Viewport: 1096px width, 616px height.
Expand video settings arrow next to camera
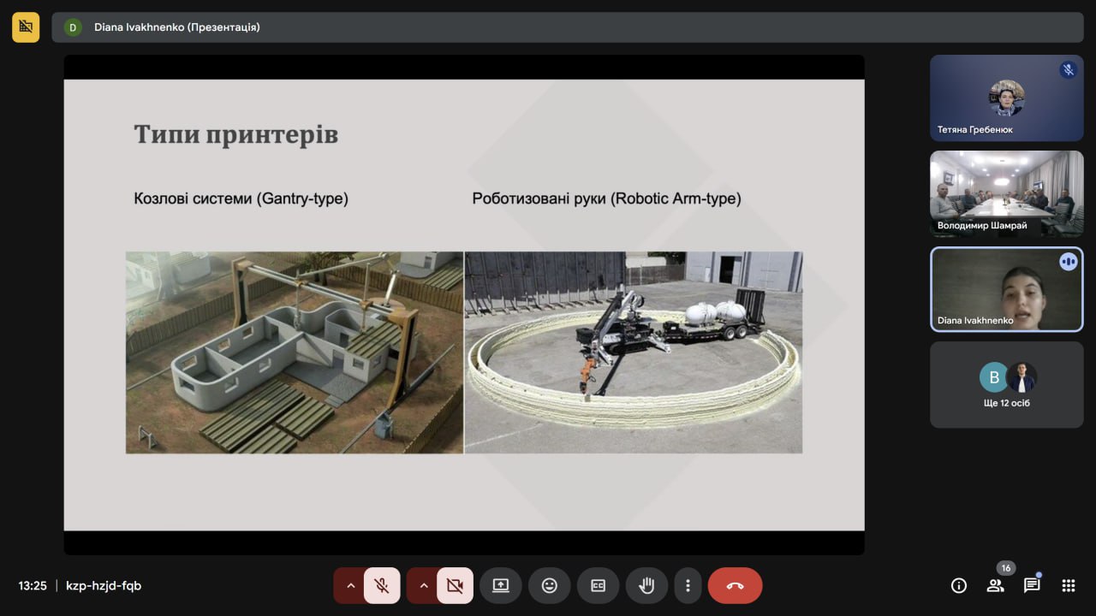coord(423,586)
